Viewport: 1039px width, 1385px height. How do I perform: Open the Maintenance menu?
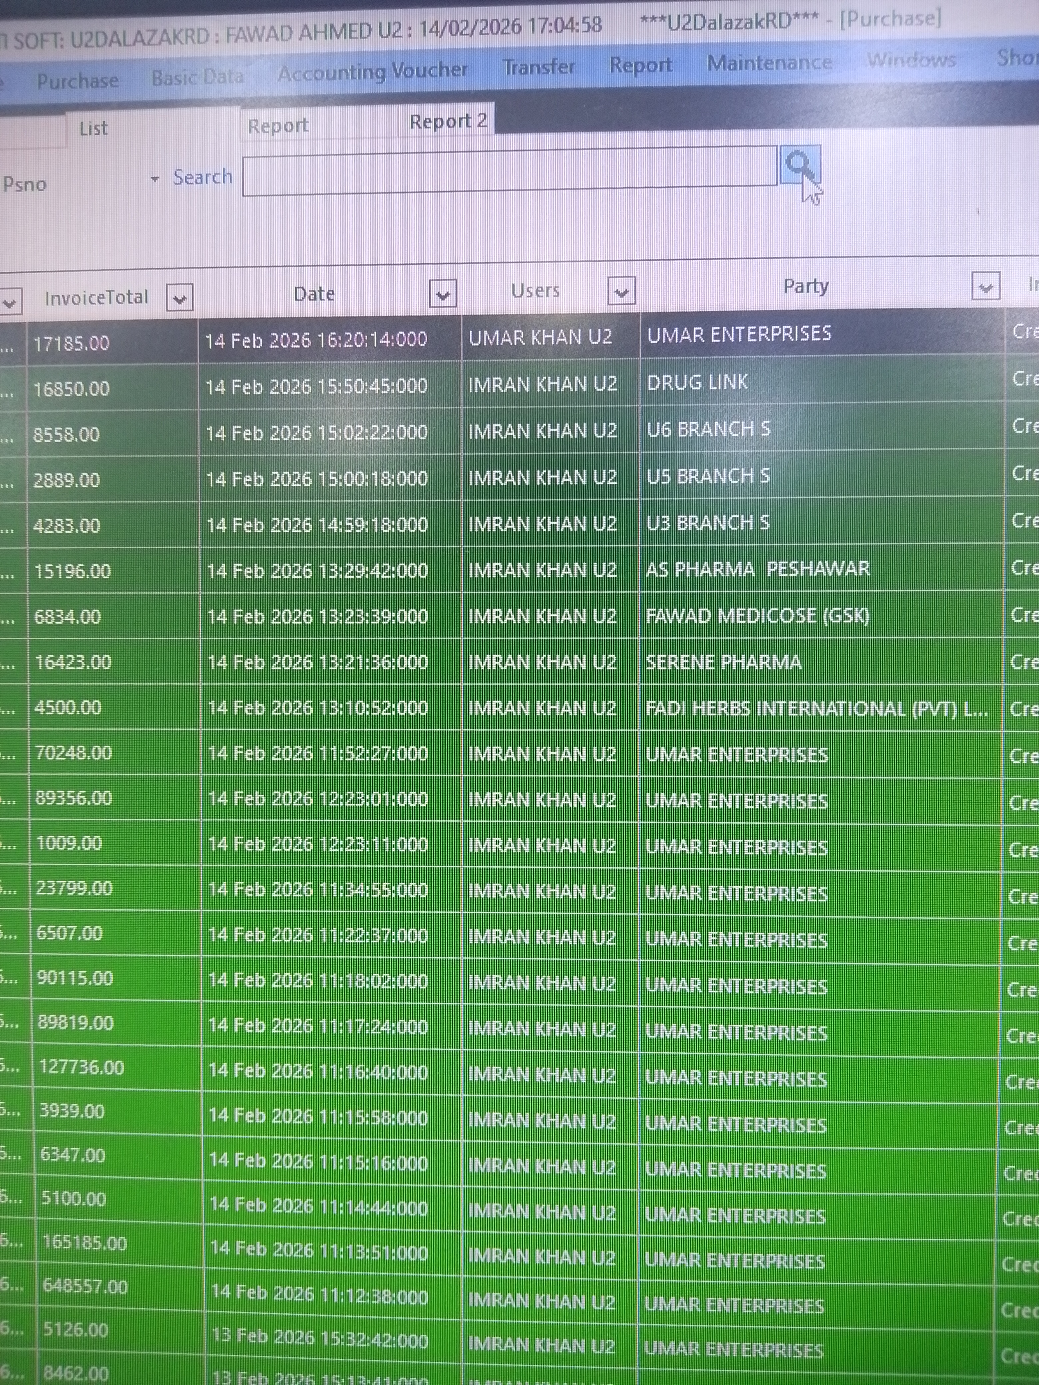[x=769, y=63]
